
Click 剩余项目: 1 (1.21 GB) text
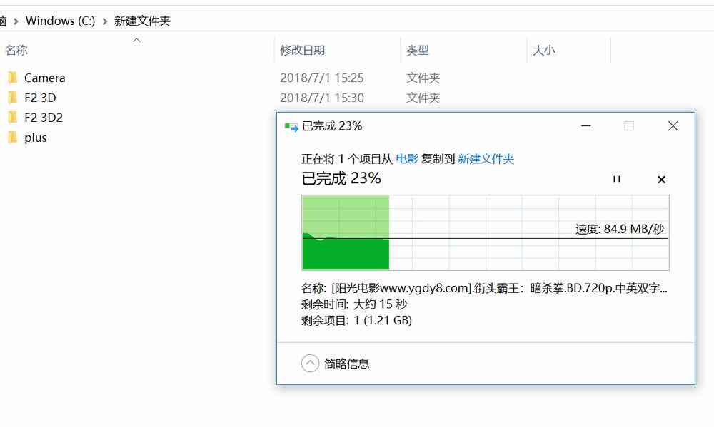(x=356, y=320)
